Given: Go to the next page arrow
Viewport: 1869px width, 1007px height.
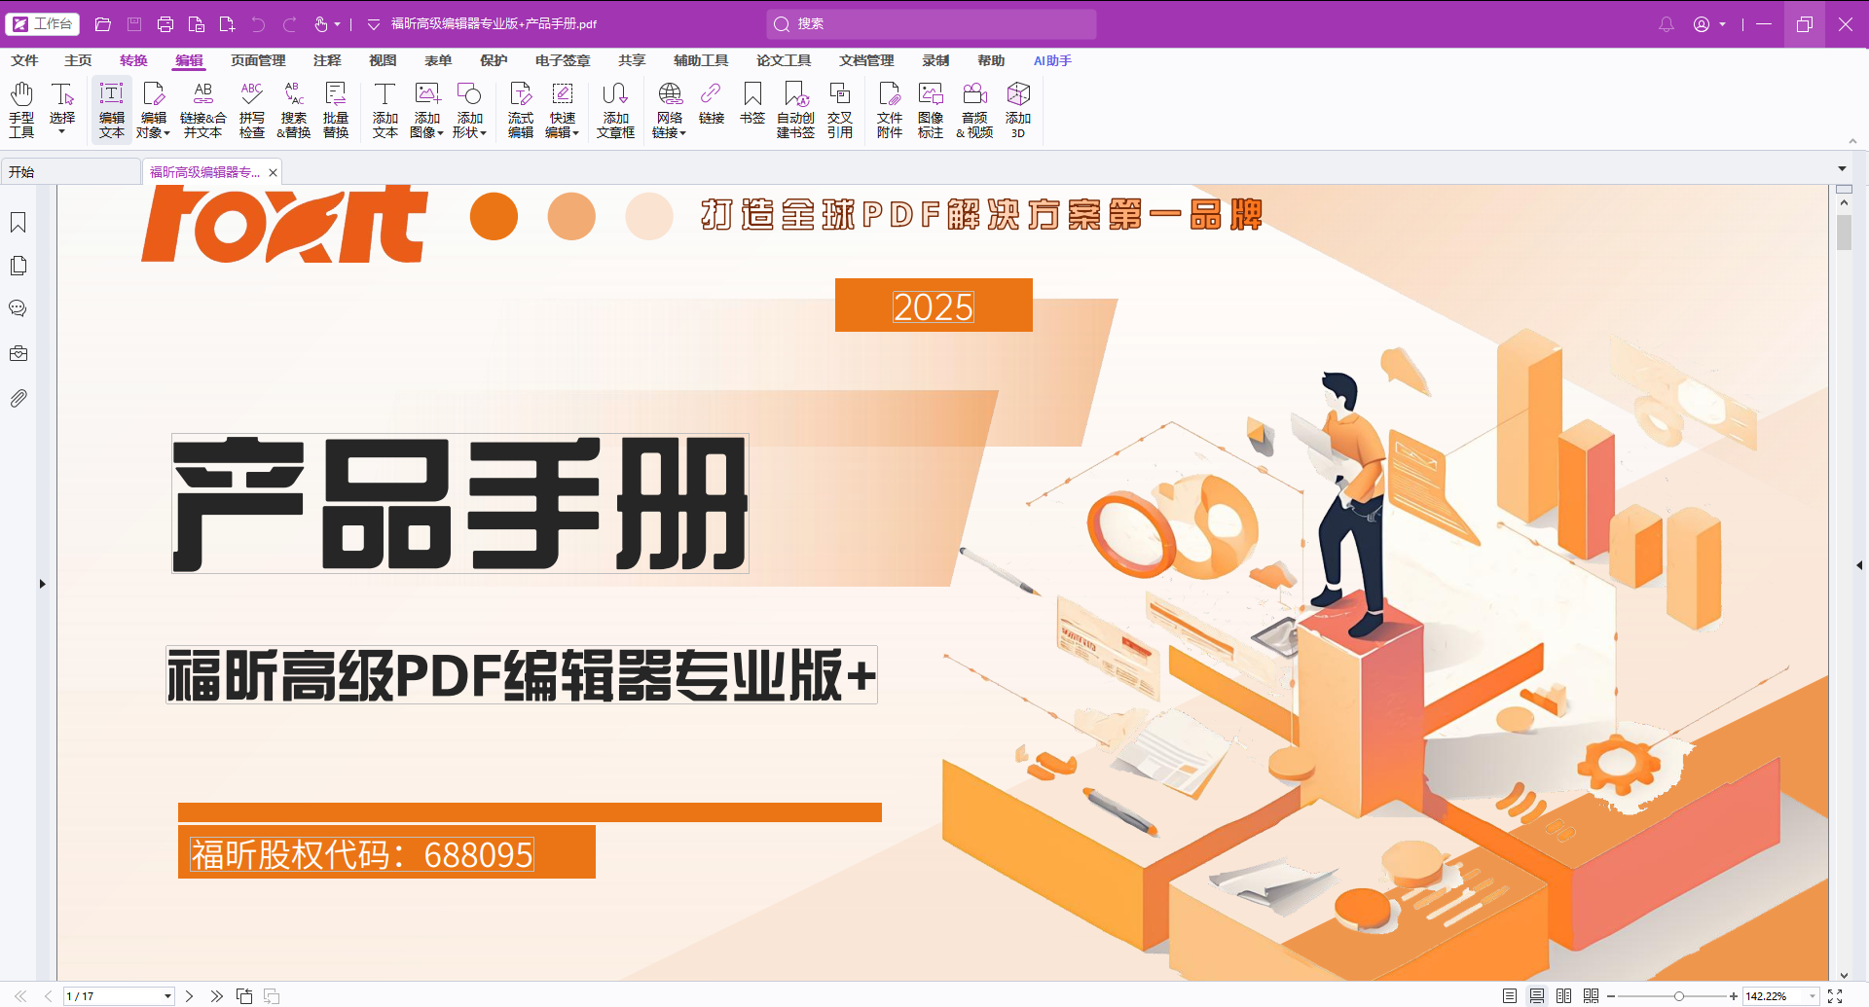Looking at the screenshot, I should [190, 996].
